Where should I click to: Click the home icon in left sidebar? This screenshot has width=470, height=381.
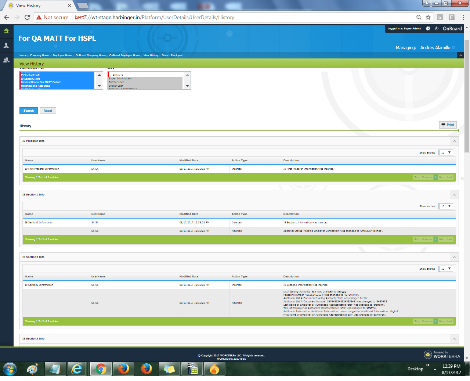(6, 31)
